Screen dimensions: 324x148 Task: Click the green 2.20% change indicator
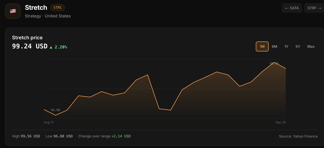pos(58,47)
